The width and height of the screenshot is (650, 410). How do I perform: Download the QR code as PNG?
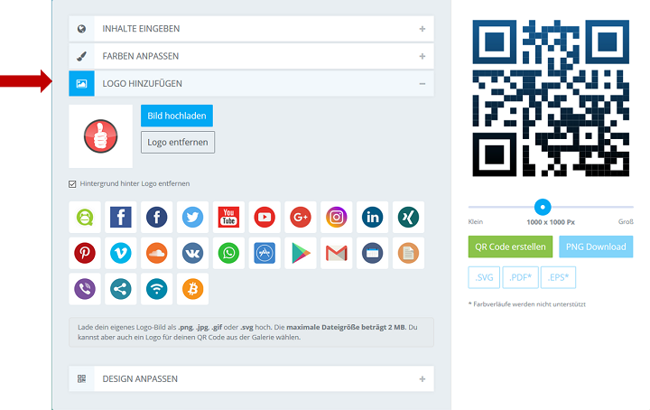pos(596,247)
